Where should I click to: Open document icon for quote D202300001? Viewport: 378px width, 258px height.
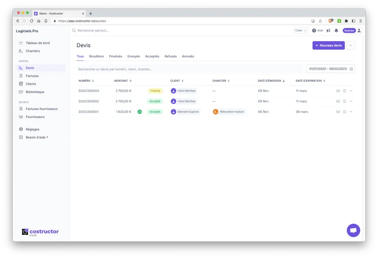coord(344,112)
